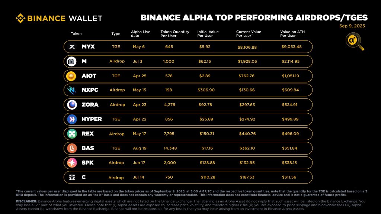
Task: Click the SPK token icon
Action: [x=71, y=163]
